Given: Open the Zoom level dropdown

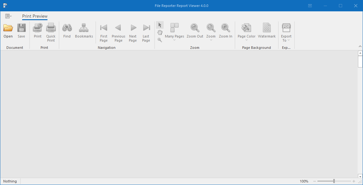Looking at the screenshot, I should (211, 32).
